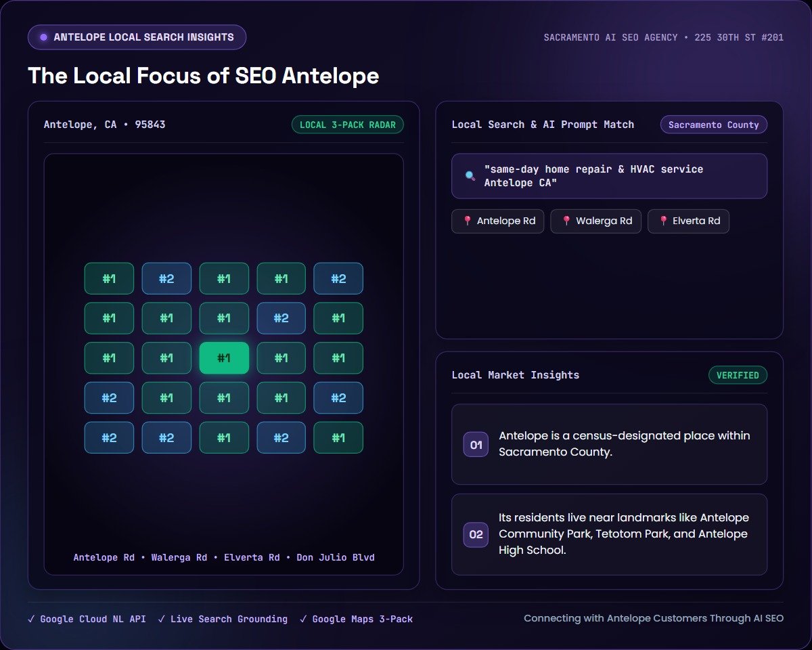Click the Sacramento County badge
This screenshot has width=812, height=650.
714,125
